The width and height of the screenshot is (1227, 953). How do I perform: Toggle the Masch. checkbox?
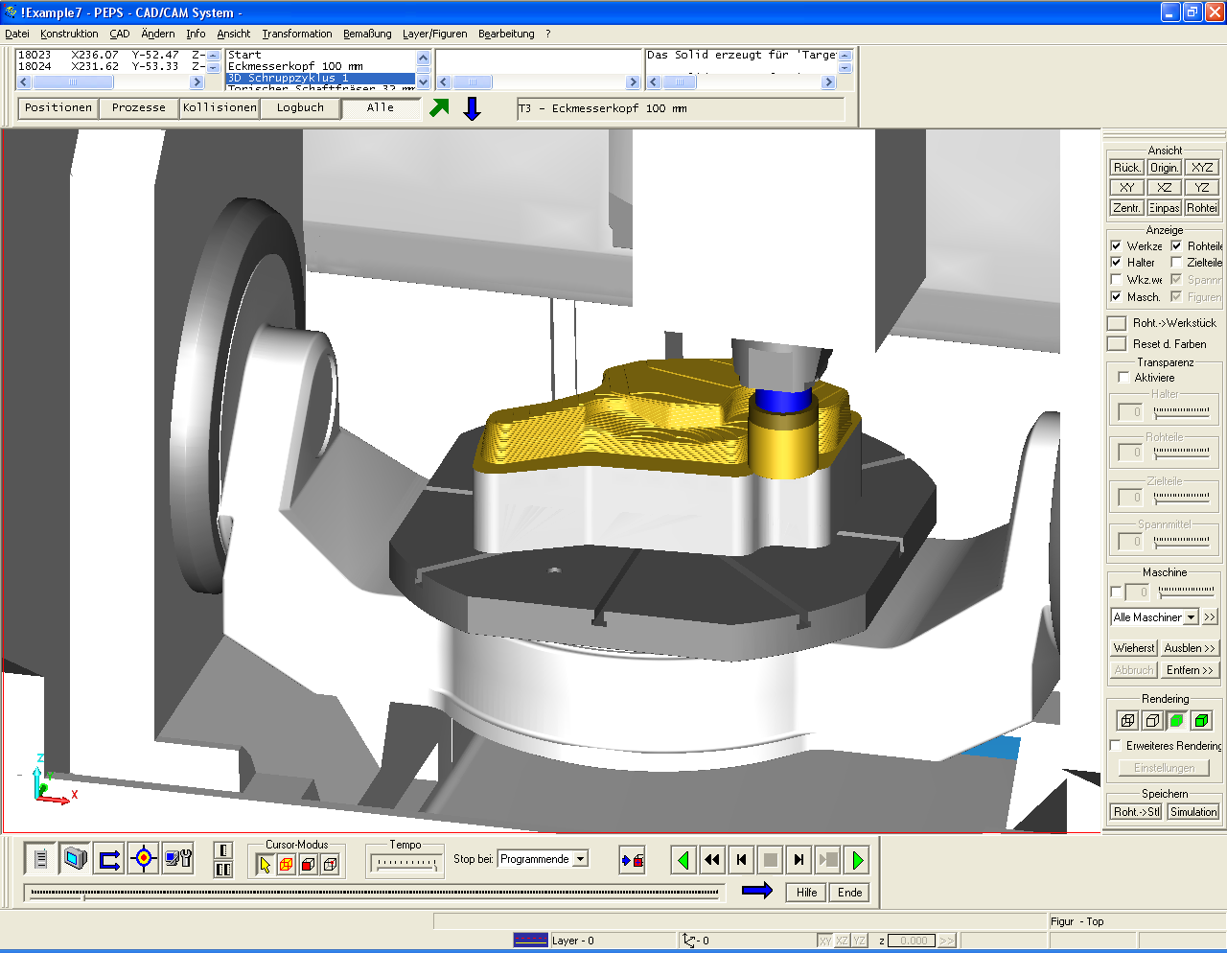[x=1116, y=296]
